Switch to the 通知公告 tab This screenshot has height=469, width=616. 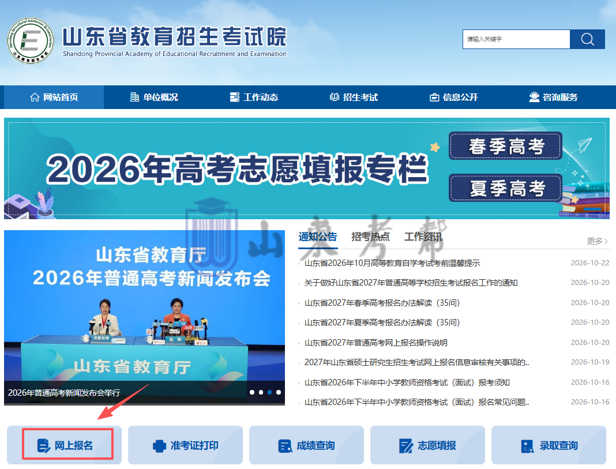click(318, 237)
